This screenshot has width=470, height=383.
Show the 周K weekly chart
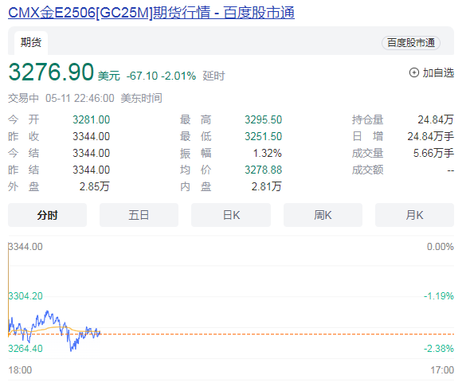pos(323,215)
